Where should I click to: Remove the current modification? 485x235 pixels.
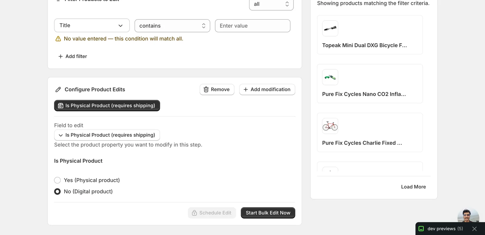pyautogui.click(x=217, y=90)
